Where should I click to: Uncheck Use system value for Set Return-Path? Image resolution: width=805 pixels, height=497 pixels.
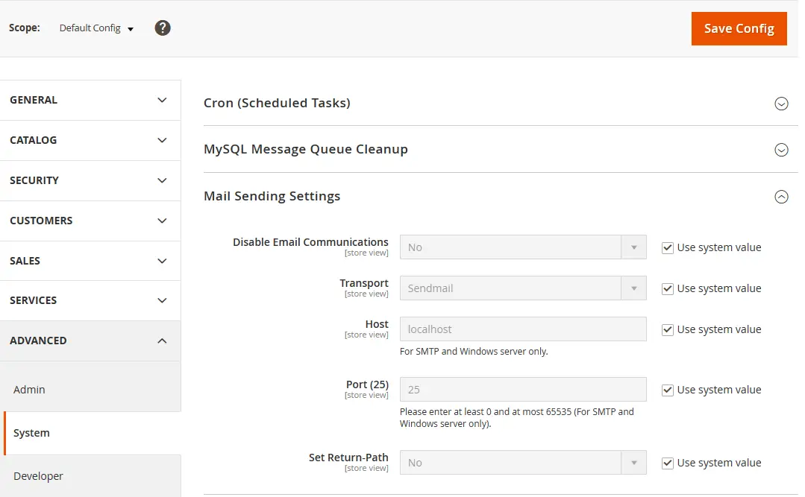point(667,463)
